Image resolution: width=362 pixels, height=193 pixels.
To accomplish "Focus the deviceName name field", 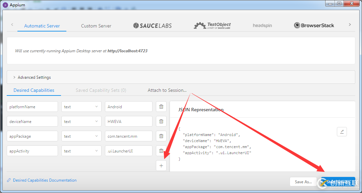I will [32, 121].
